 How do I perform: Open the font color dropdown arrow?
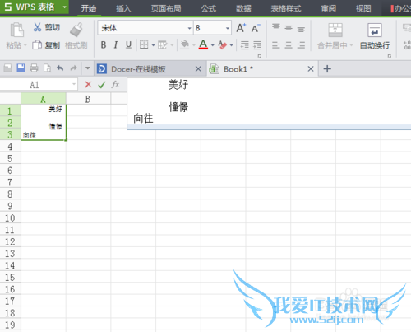click(213, 45)
